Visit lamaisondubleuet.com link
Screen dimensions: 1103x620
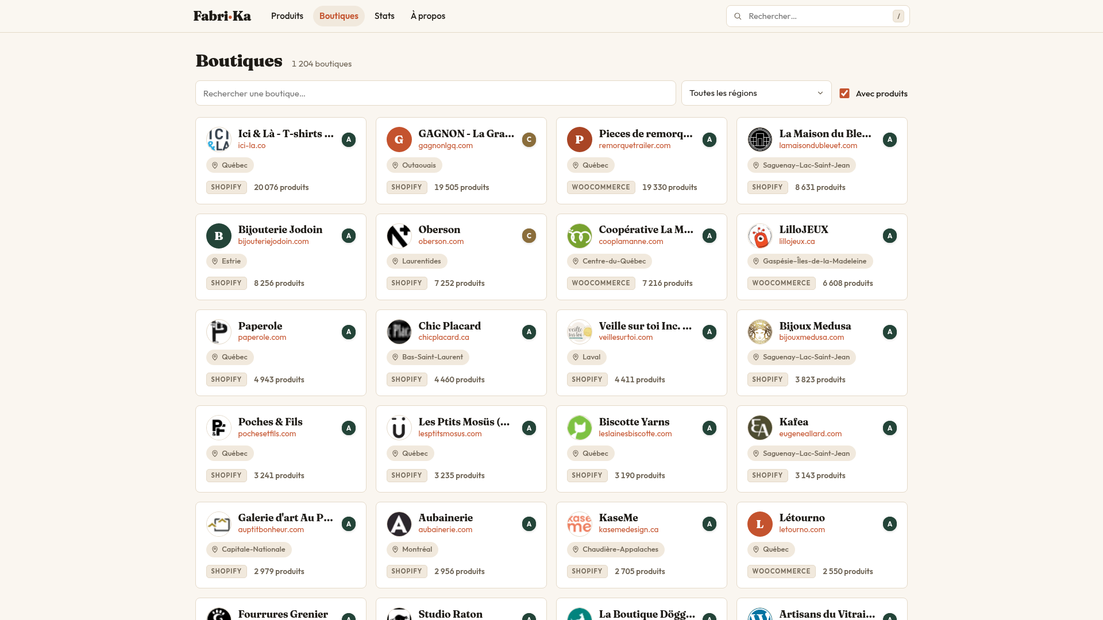818,146
